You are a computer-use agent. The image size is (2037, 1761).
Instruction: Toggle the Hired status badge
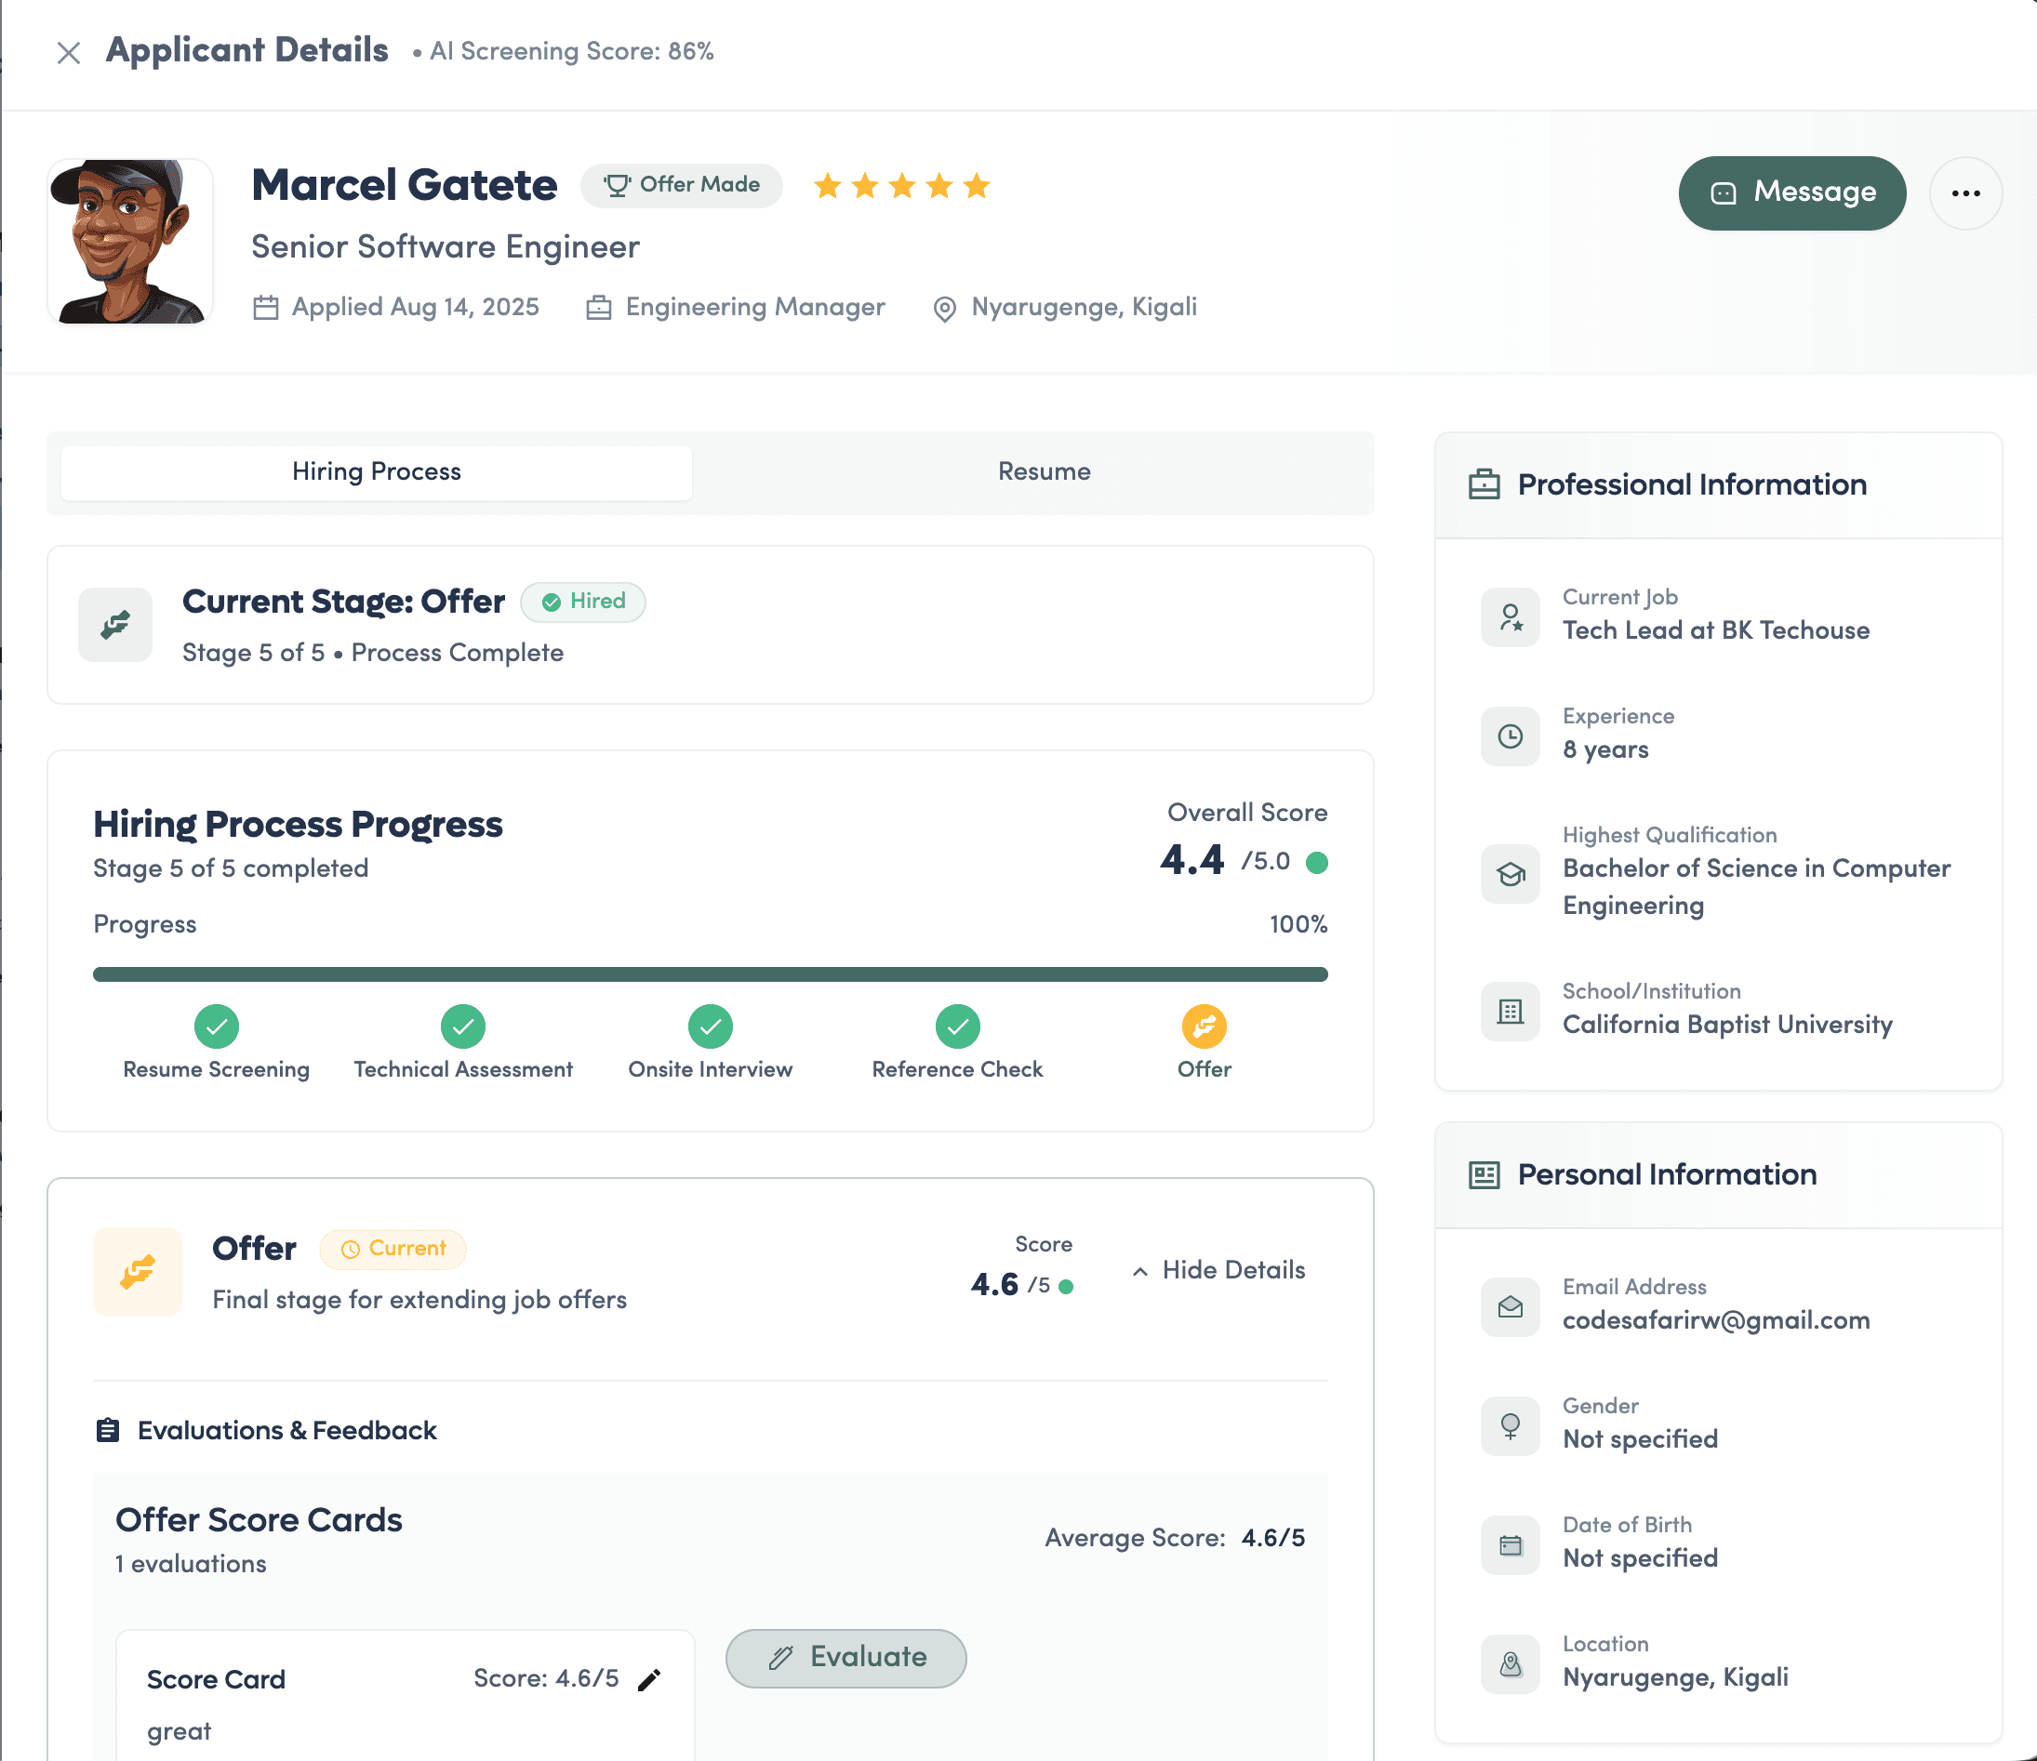583,602
